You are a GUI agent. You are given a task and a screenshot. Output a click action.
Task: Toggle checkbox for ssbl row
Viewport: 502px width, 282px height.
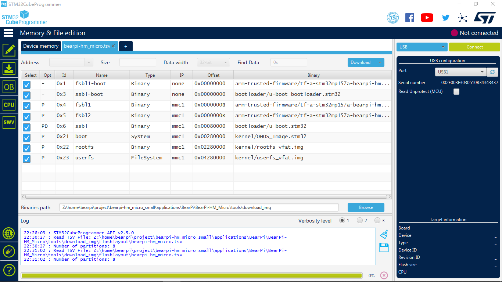(x=27, y=127)
